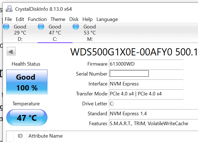This screenshot has width=198, height=142.
Task: Click the Firmware field showing 613000WD
Action: pyautogui.click(x=146, y=64)
